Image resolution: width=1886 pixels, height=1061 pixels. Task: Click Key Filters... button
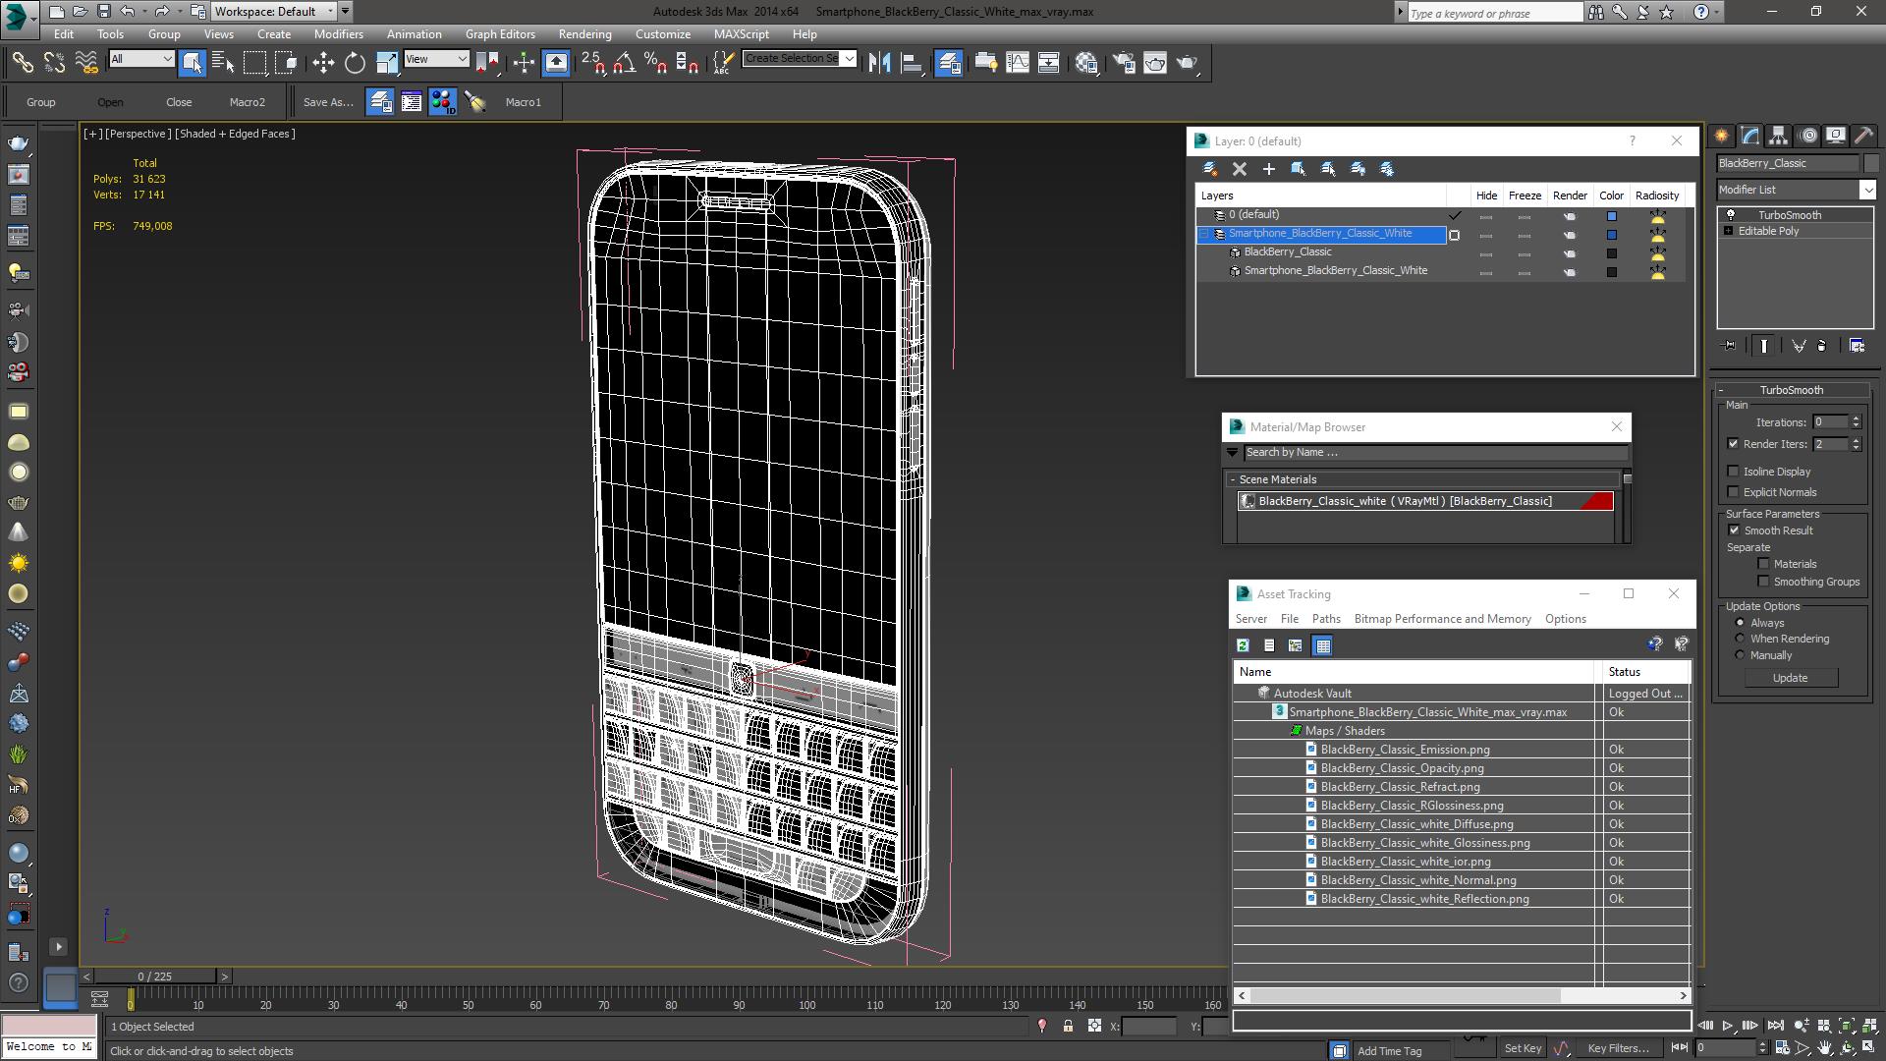pyautogui.click(x=1618, y=1048)
